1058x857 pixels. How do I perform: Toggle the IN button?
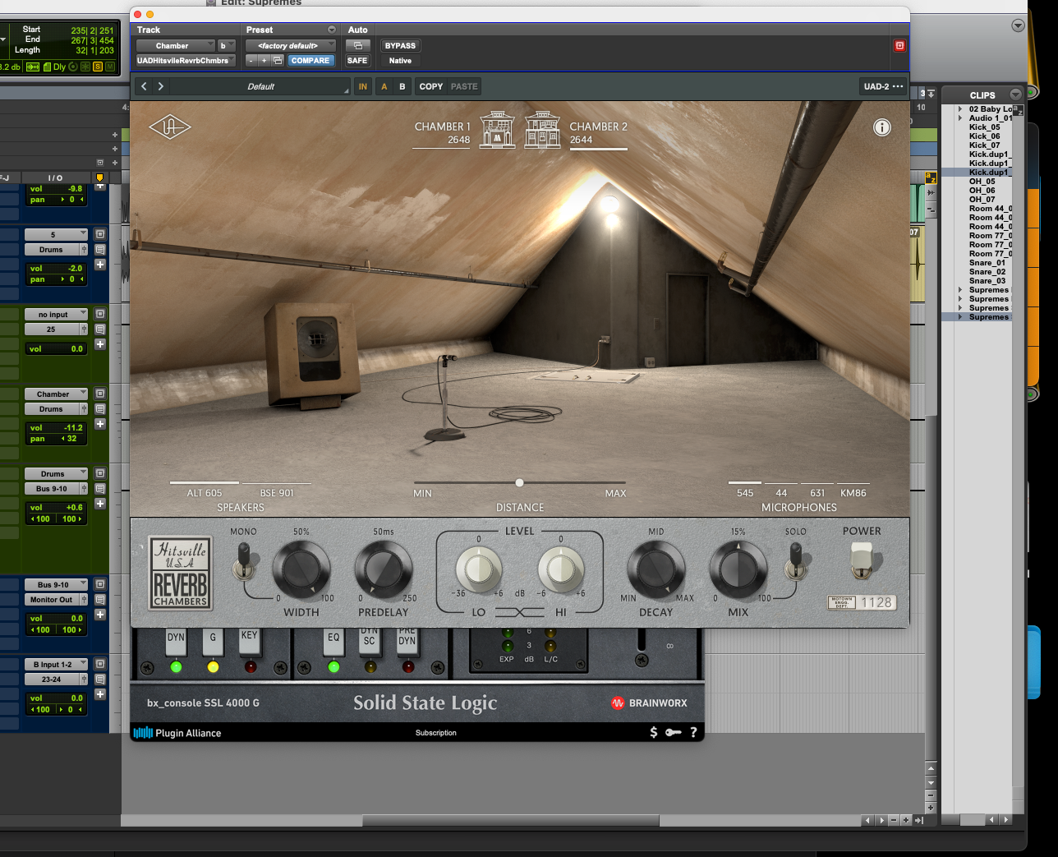363,86
